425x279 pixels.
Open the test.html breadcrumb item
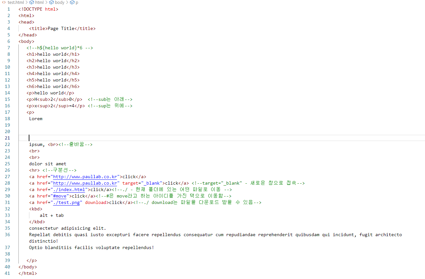16,2
